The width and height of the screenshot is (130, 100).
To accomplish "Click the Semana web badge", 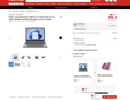I will tap(12, 14).
